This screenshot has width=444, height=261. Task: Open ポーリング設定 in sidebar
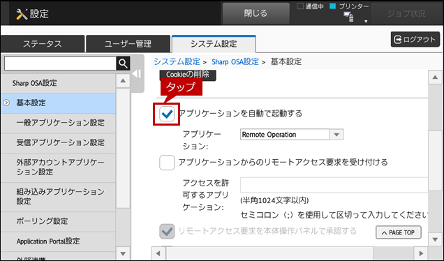[x=59, y=221]
